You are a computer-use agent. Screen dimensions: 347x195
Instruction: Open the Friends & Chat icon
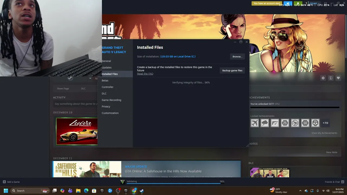343,182
